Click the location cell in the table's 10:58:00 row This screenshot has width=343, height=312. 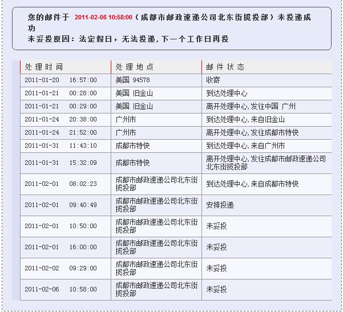click(x=156, y=290)
